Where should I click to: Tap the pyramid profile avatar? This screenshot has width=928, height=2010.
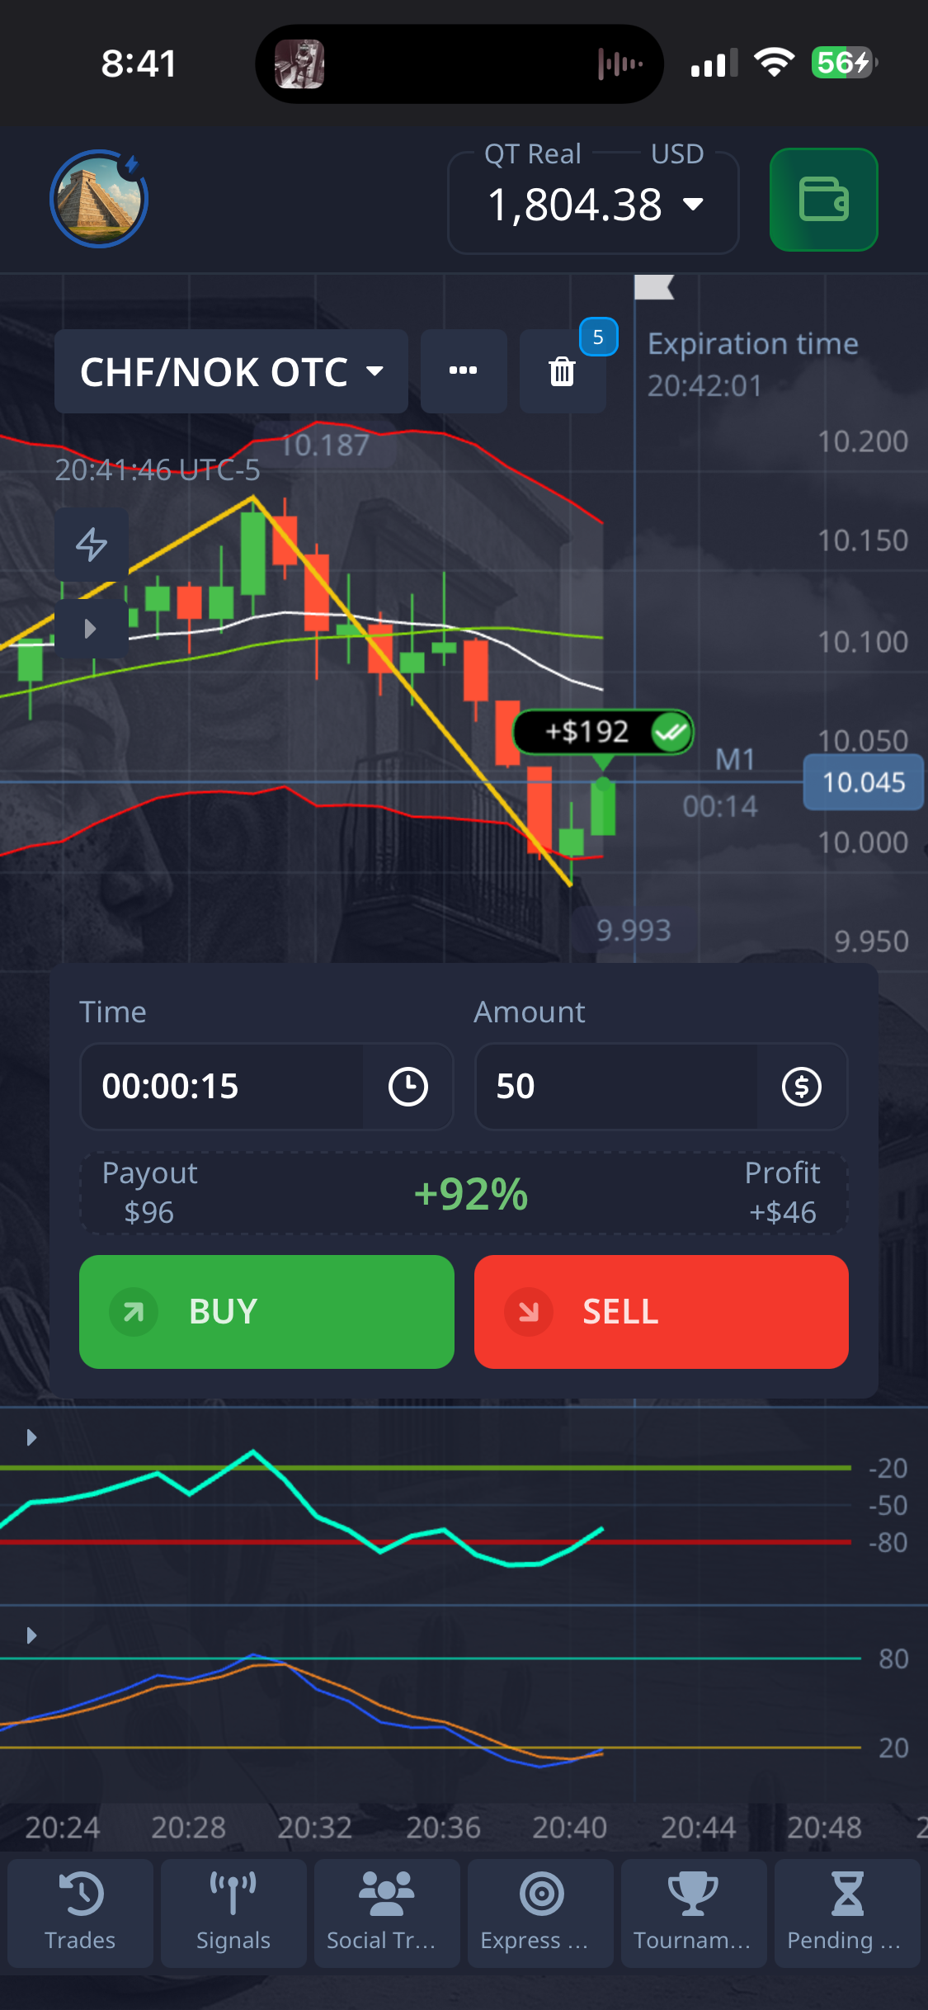click(x=99, y=200)
